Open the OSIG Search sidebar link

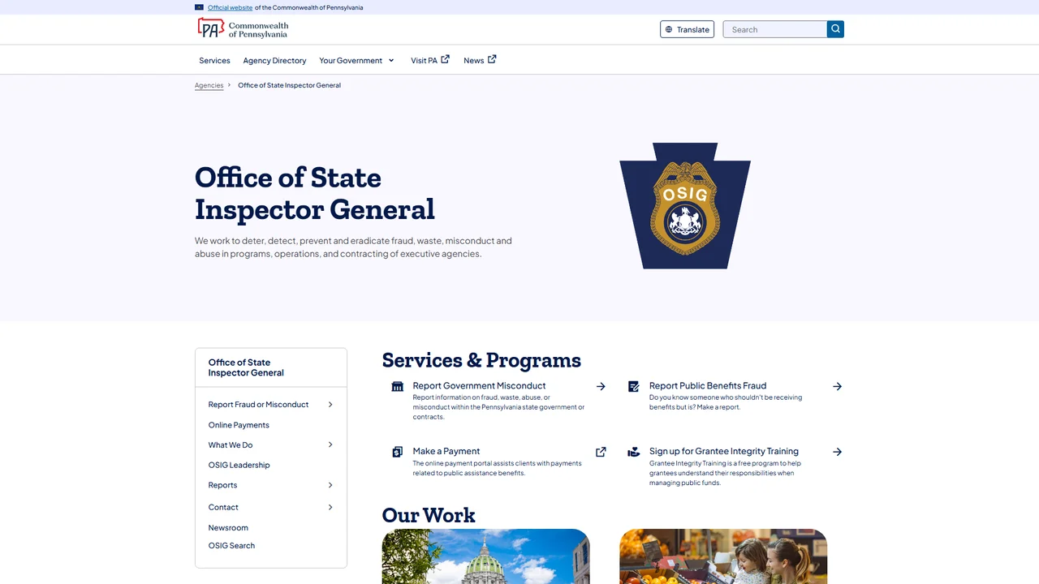coord(231,546)
